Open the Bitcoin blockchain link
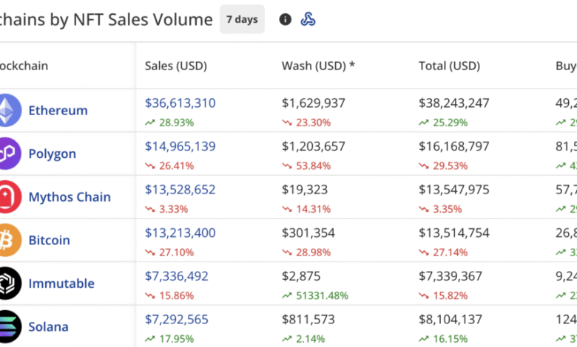The height and width of the screenshot is (347, 577). (50, 240)
